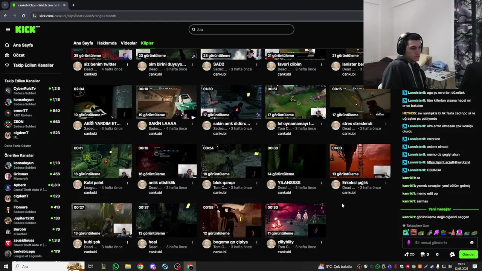Go back in the browser
This screenshot has width=482, height=271.
click(5, 16)
